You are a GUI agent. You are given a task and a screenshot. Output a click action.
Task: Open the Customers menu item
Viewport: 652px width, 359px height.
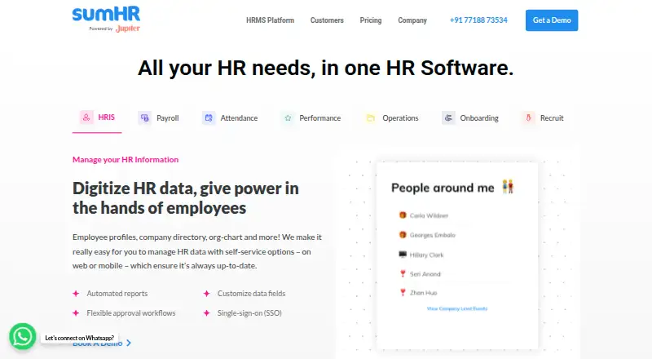[327, 20]
